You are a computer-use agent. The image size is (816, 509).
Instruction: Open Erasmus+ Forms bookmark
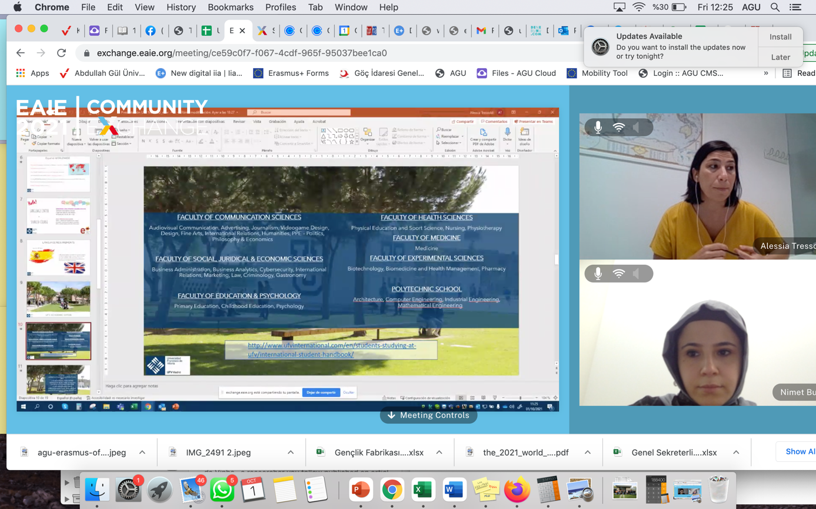coord(291,74)
